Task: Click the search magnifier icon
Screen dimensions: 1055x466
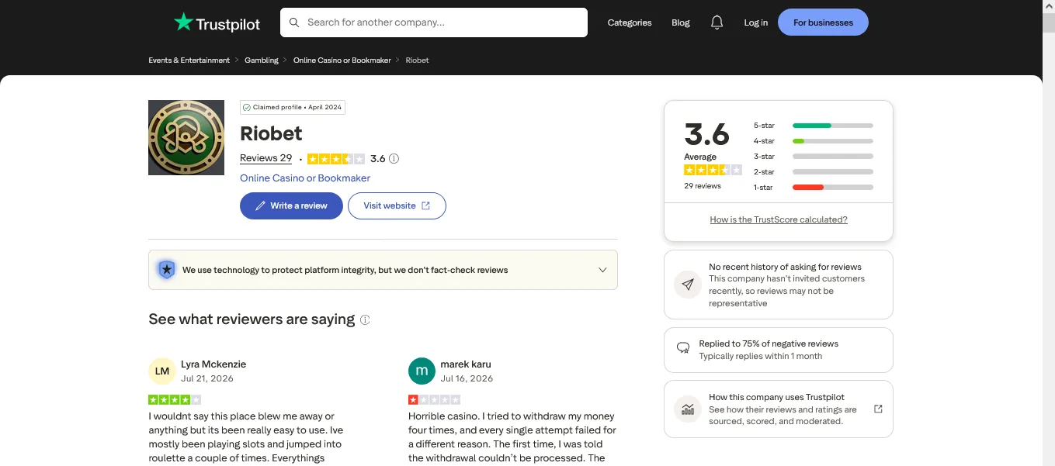Action: 294,22
